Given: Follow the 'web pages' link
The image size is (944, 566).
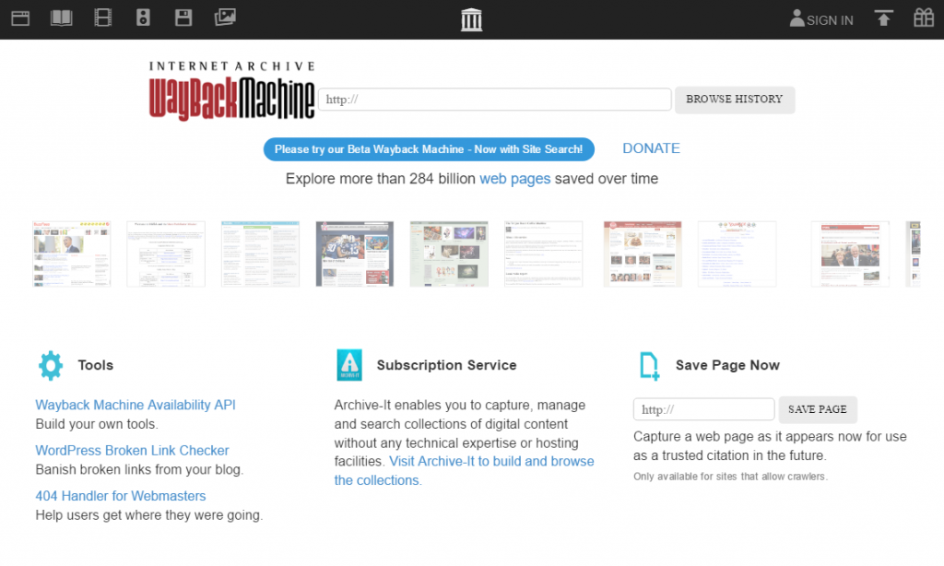Looking at the screenshot, I should pos(514,179).
